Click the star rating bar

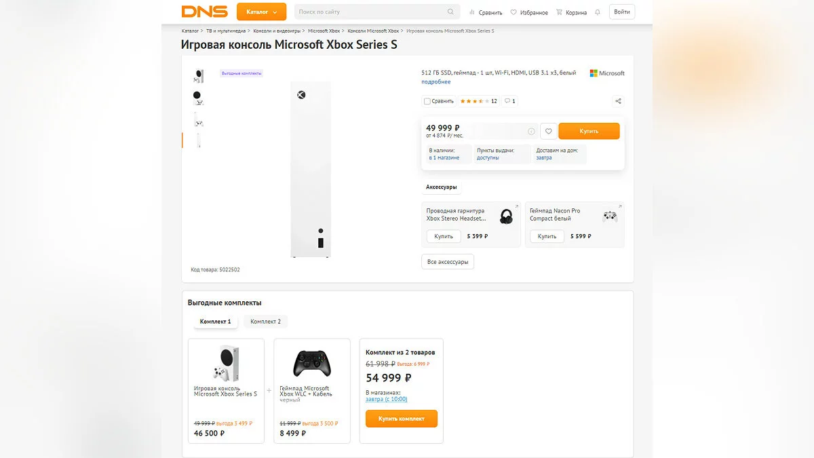474,101
